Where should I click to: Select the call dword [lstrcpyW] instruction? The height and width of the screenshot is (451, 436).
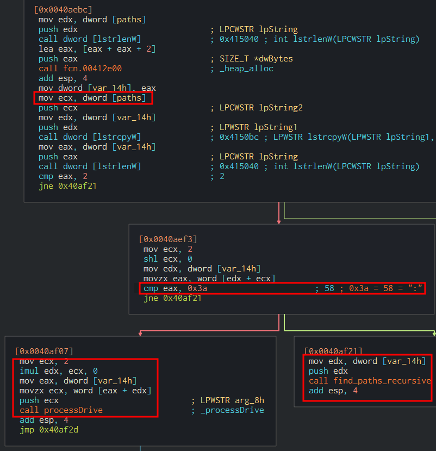coord(90,137)
